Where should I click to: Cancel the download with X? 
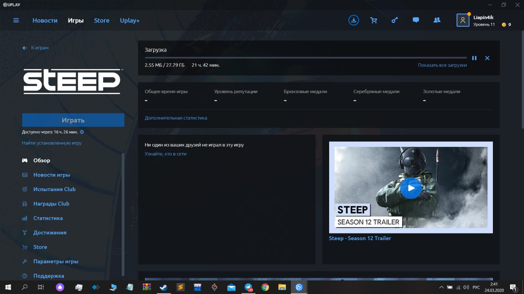[487, 58]
